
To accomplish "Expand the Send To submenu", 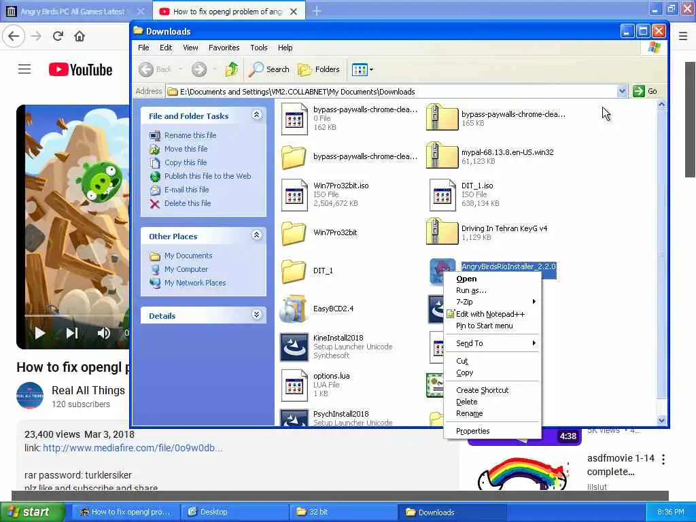I will tap(493, 343).
